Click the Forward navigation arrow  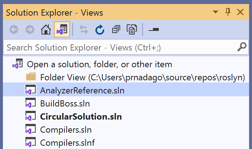click(x=30, y=30)
